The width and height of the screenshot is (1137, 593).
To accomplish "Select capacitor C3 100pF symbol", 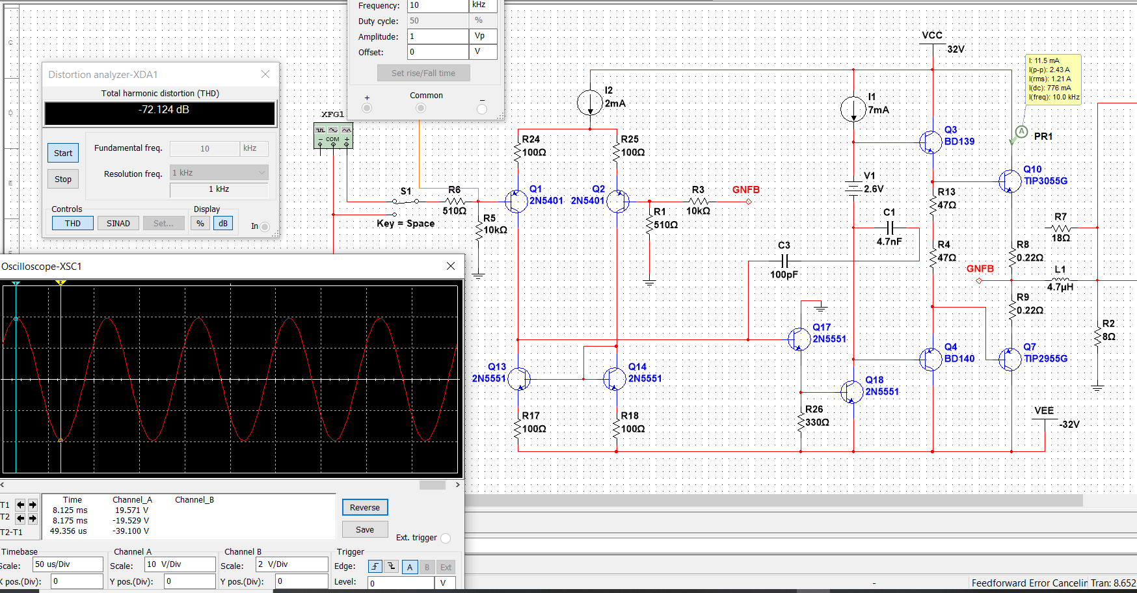I will (784, 261).
